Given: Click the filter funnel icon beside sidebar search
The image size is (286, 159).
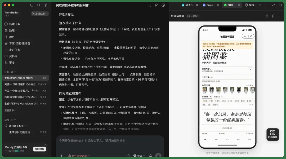Looking at the screenshot, I should pyautogui.click(x=46, y=5).
